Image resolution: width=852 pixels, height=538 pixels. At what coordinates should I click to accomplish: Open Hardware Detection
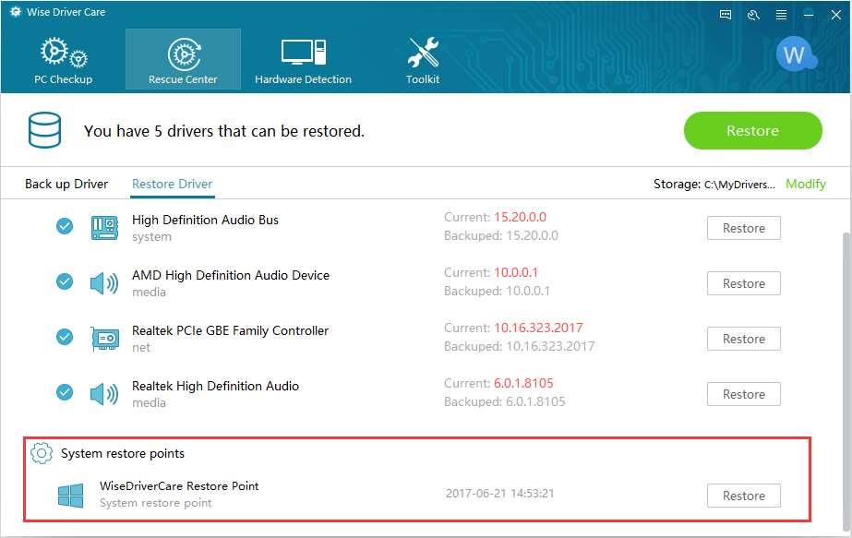(303, 60)
